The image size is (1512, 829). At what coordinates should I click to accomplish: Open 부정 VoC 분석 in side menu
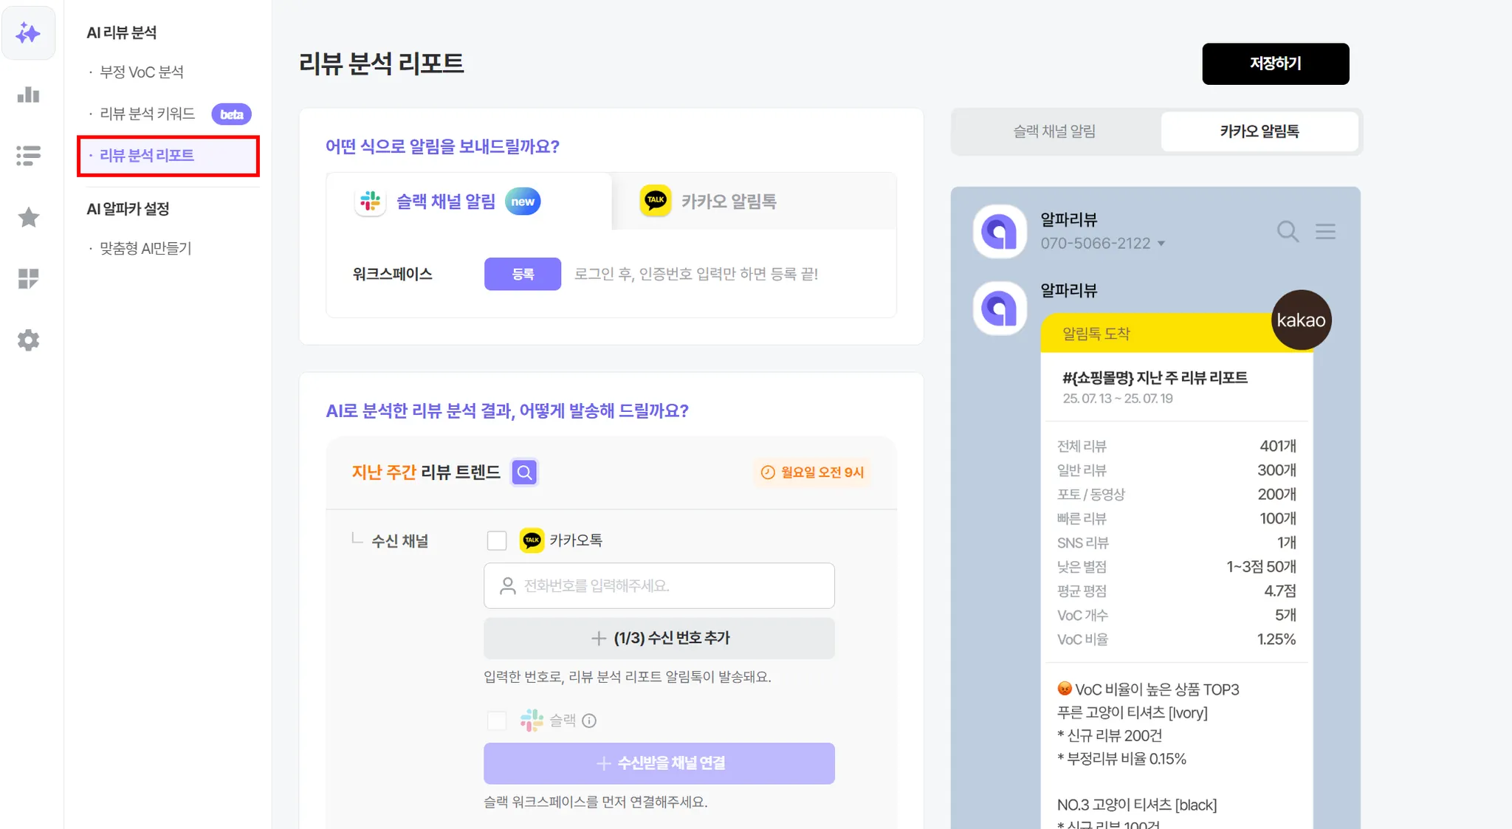(x=142, y=72)
